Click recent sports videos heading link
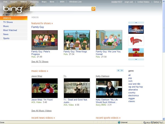Screen dimensions: 165x124 coord(108,118)
